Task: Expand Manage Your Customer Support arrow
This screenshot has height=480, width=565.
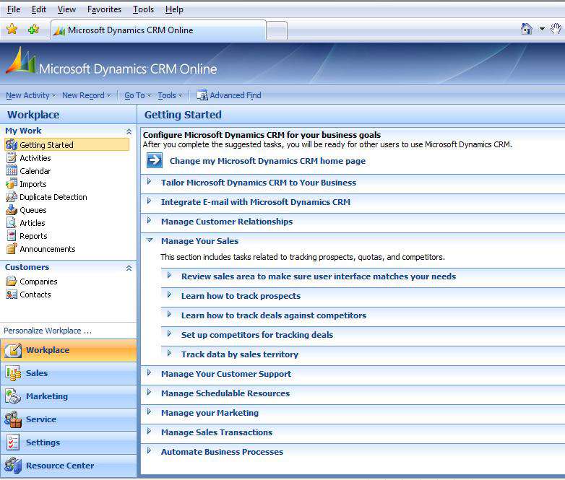Action: (149, 372)
